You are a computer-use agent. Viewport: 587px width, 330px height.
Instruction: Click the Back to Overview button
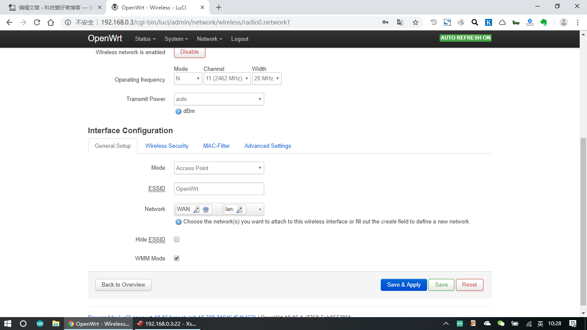point(123,285)
